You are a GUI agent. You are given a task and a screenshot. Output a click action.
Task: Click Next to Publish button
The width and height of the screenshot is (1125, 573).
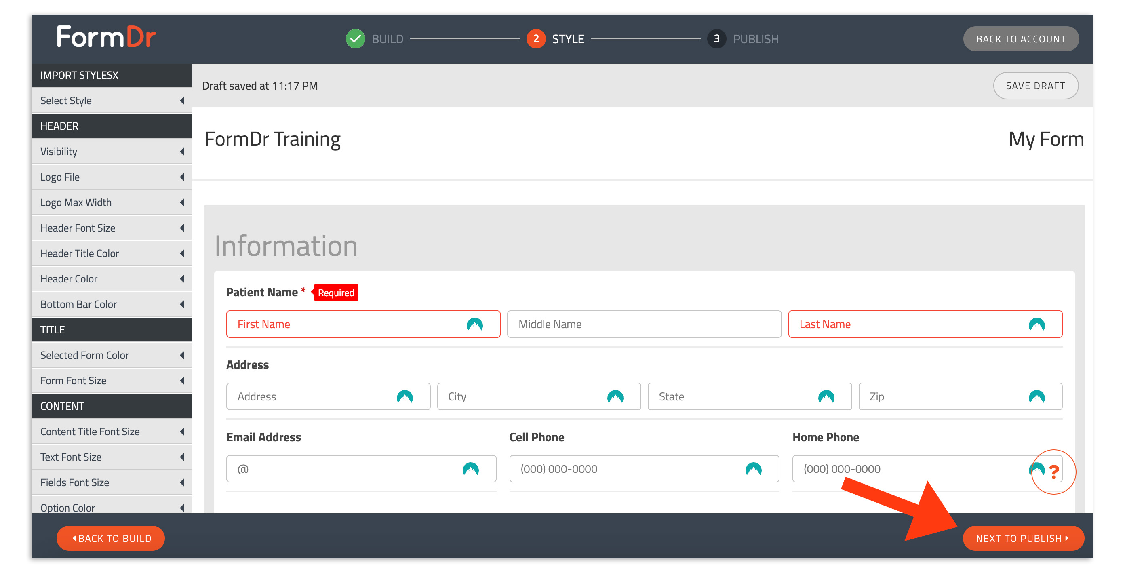[x=1023, y=539]
